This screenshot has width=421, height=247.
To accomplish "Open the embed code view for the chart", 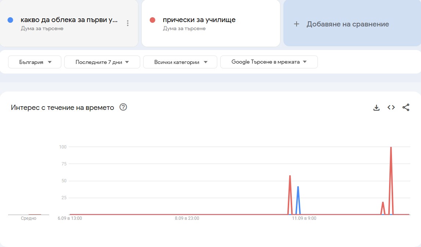I will coord(391,107).
